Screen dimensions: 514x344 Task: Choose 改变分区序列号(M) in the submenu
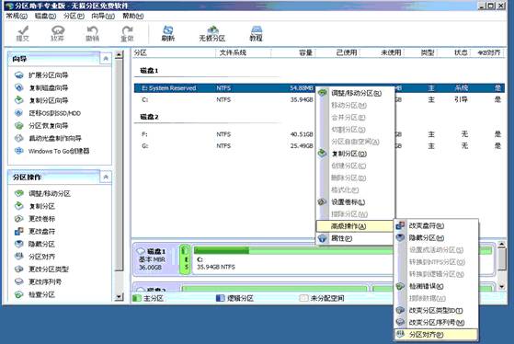click(437, 322)
